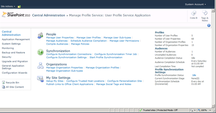Click the status bar security lock icon
Image resolution: width=216 pixels, height=113 pixels.
192,110
